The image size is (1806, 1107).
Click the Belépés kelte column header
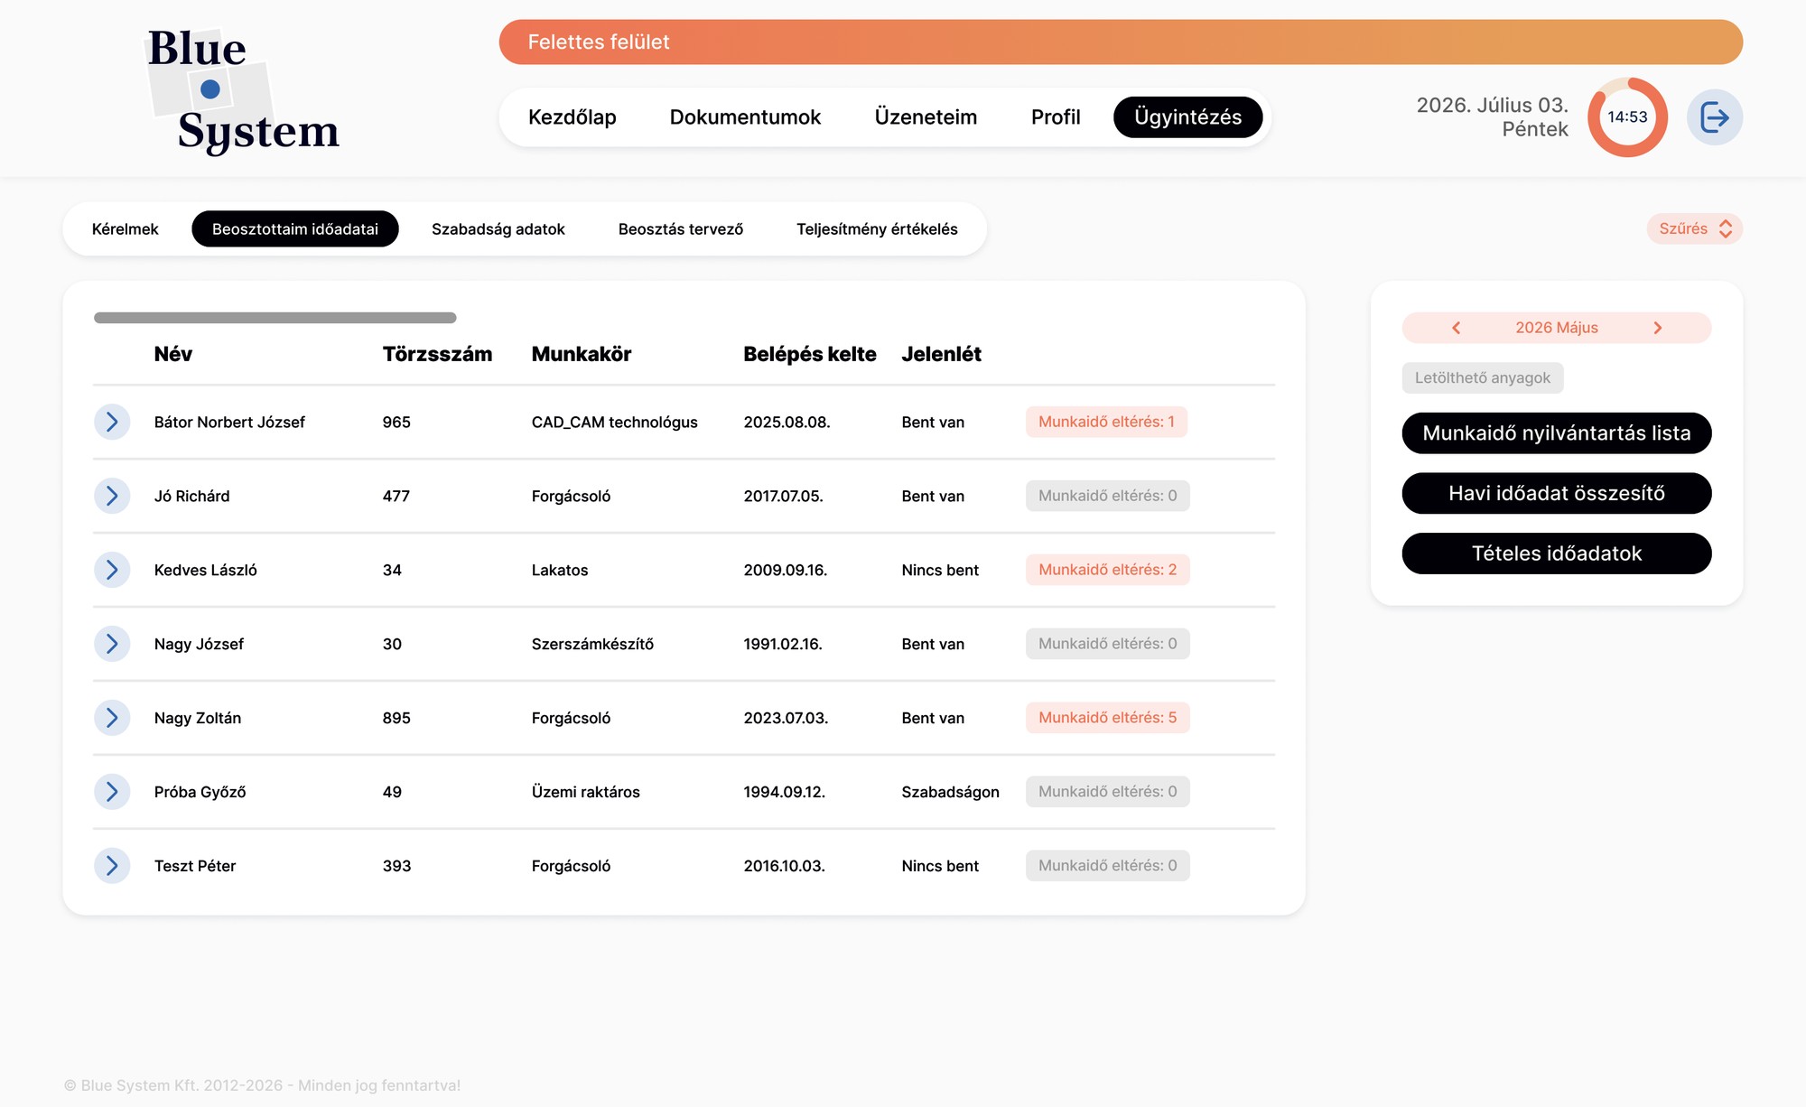click(x=810, y=354)
